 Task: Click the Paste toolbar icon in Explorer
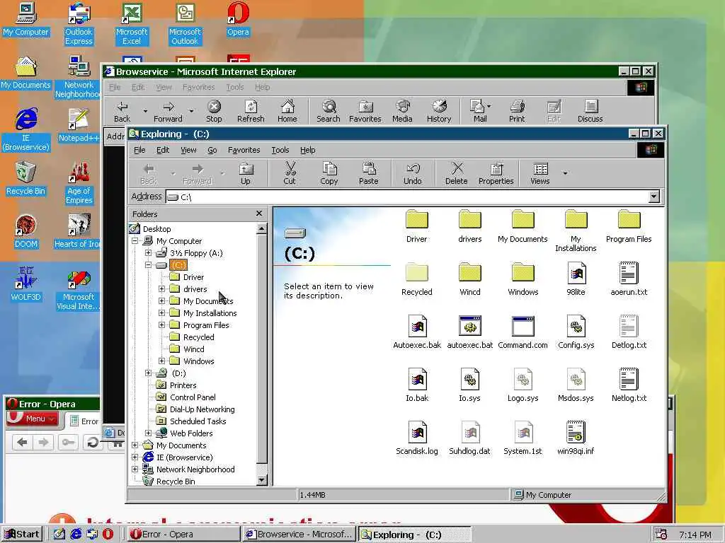point(368,173)
